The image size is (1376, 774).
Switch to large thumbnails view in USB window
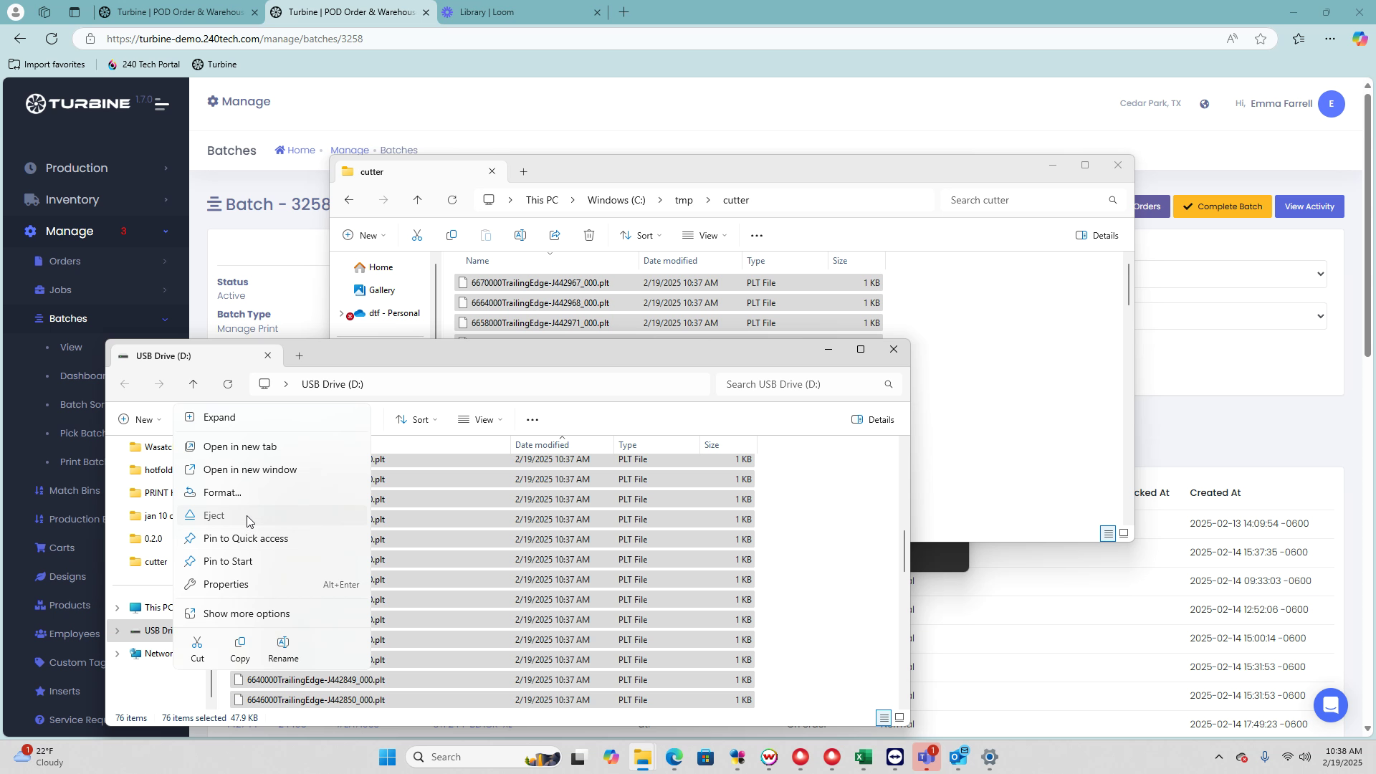point(899,717)
